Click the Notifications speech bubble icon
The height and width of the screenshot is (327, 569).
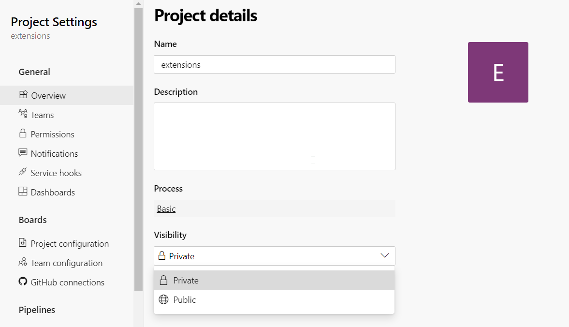tap(22, 153)
